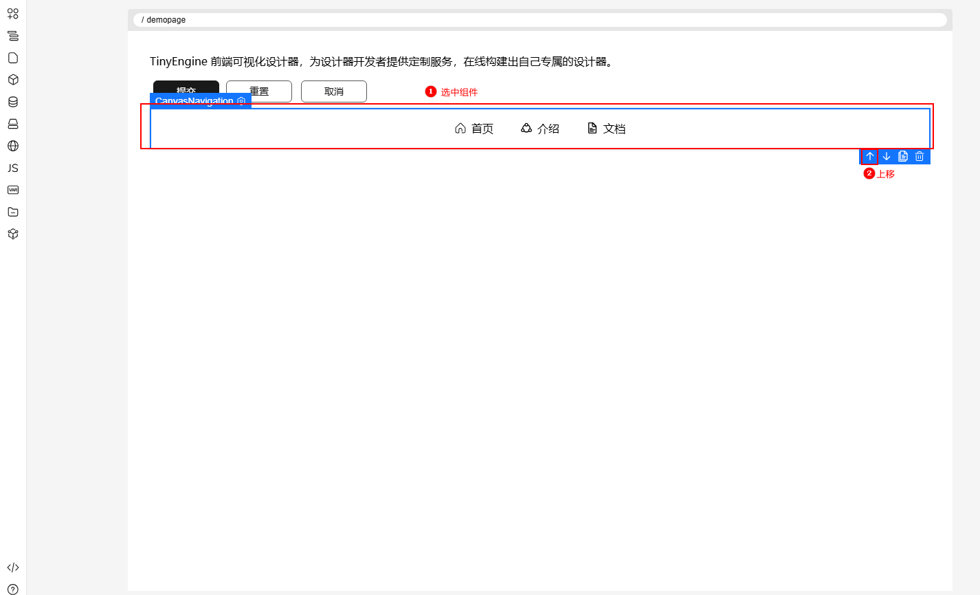Open the page management icon
This screenshot has height=595, width=980.
[13, 58]
